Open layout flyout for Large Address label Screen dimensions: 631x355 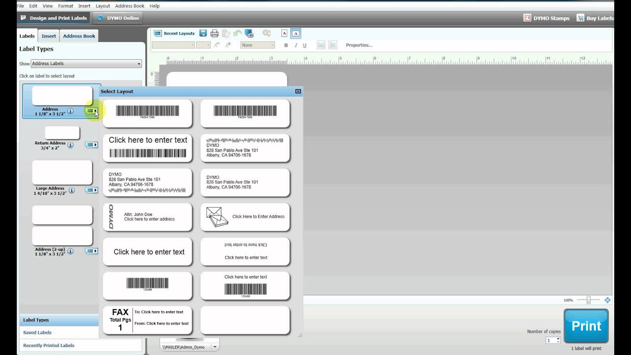[x=92, y=190]
